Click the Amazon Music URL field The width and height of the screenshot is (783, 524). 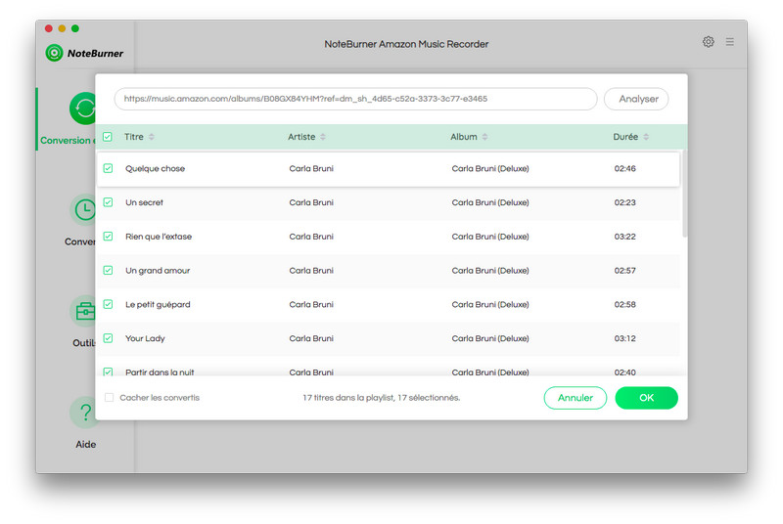pos(355,99)
